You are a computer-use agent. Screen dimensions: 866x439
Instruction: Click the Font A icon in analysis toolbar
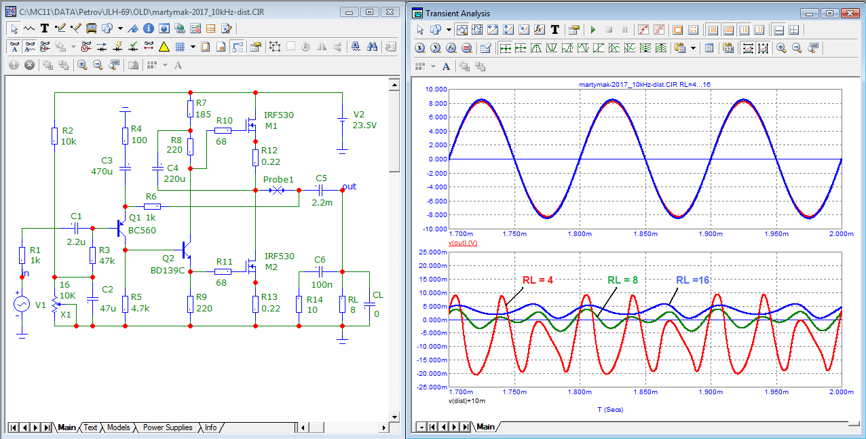446,66
